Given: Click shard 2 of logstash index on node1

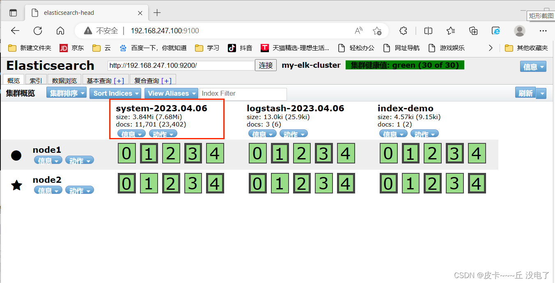Looking at the screenshot, I should (x=302, y=154).
